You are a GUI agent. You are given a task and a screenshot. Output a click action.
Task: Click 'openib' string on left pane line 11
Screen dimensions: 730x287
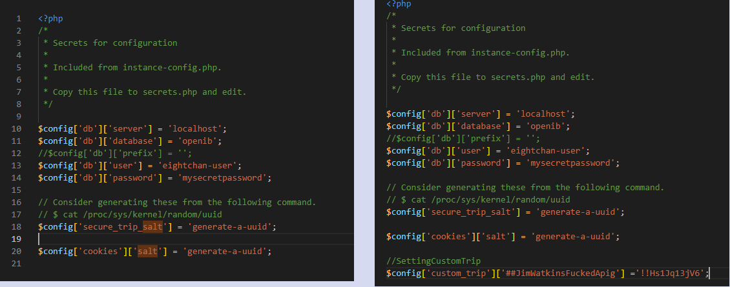(197, 141)
